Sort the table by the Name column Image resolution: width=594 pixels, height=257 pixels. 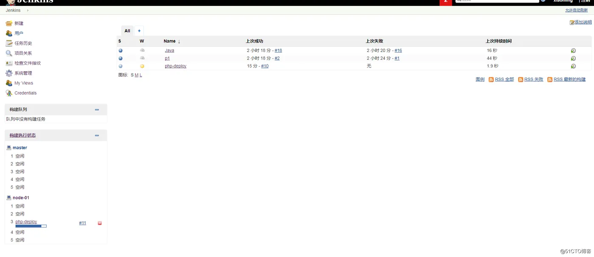pos(172,41)
